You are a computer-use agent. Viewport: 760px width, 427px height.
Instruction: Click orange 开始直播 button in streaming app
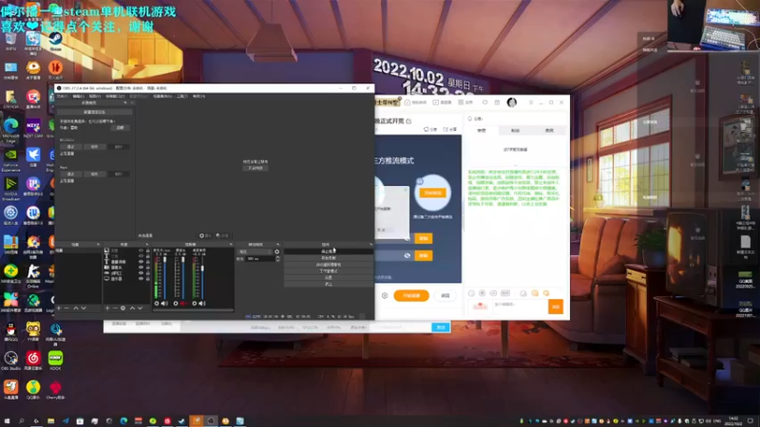[x=411, y=295]
